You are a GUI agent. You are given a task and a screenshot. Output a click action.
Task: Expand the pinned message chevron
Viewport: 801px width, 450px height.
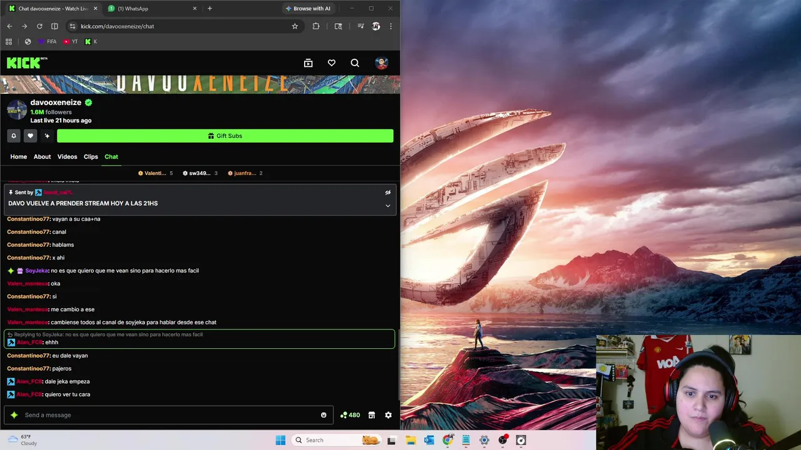click(387, 206)
